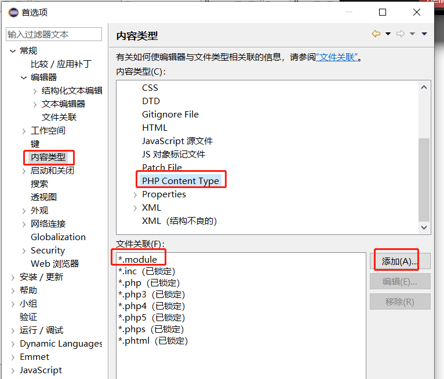
Task: Expand the Security preferences node
Action: click(x=24, y=251)
